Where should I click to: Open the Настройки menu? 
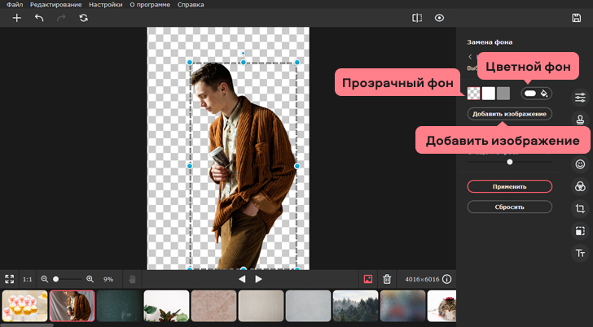(x=105, y=5)
